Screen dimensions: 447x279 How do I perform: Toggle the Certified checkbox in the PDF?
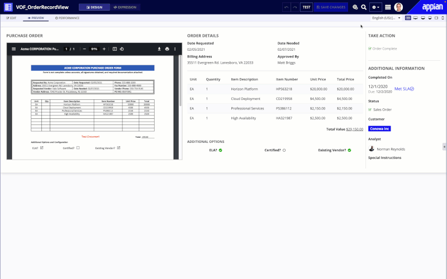pyautogui.click(x=78, y=148)
